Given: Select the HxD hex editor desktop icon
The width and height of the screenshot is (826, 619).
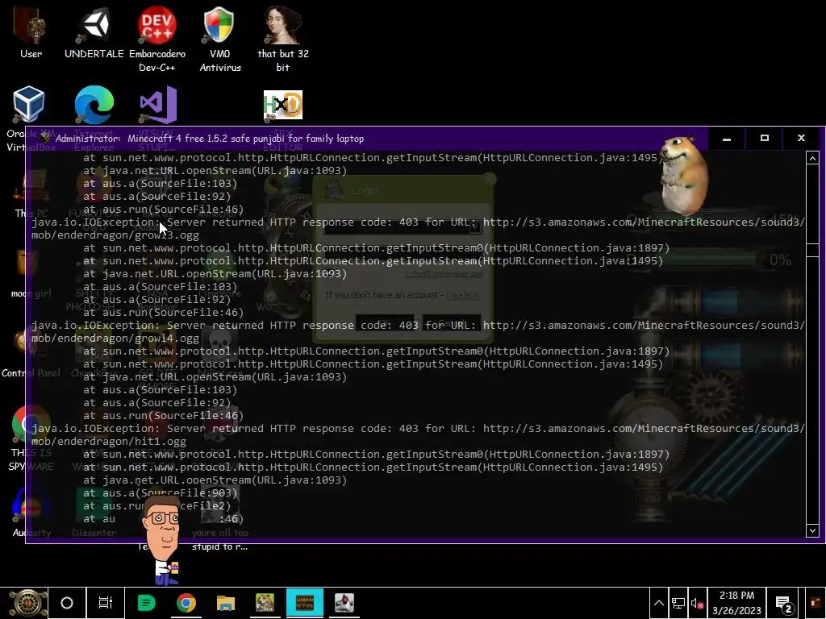Looking at the screenshot, I should tap(283, 105).
